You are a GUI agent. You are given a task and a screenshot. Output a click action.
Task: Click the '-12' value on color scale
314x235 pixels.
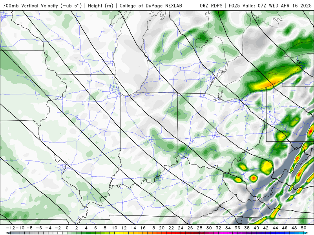[11, 228]
